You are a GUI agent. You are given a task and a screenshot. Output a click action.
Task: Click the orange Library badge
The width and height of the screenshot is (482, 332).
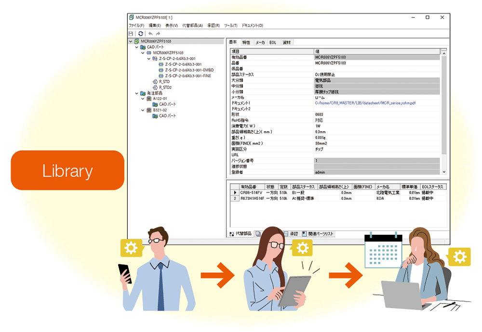(x=67, y=170)
